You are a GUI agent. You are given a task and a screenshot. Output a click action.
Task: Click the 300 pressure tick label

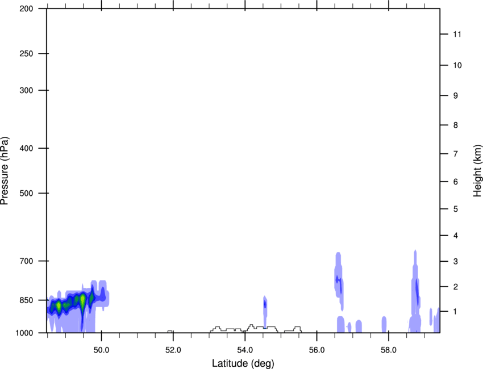coord(26,90)
